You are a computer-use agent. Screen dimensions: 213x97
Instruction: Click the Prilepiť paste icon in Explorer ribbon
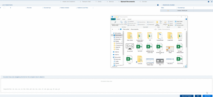(125, 22)
